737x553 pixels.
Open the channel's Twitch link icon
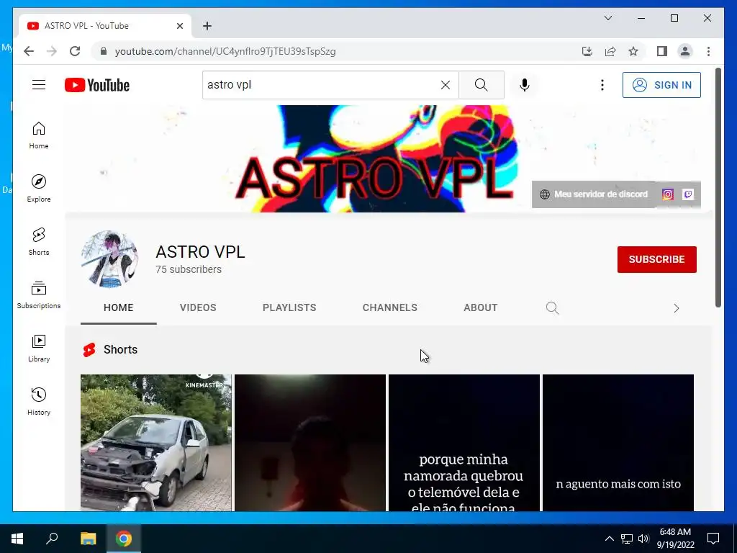(x=688, y=194)
